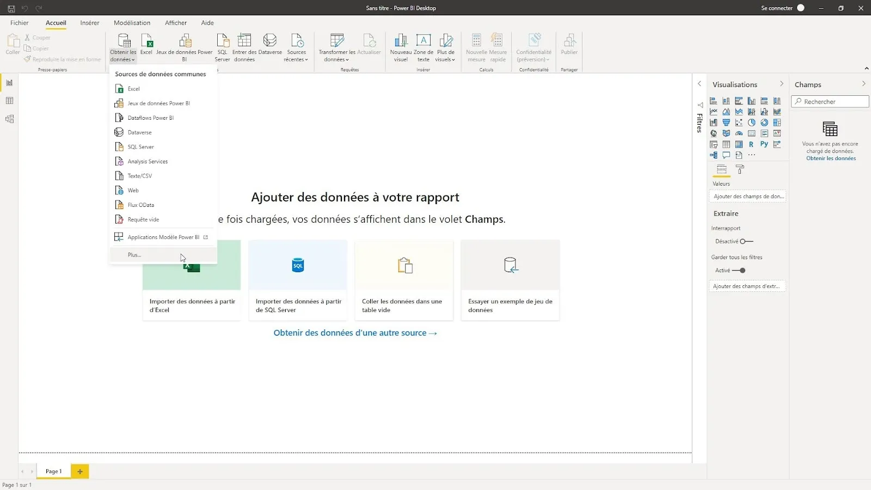Screen dimensions: 871x490
Task: Switch to Data view in left sidebar
Action: [x=9, y=101]
